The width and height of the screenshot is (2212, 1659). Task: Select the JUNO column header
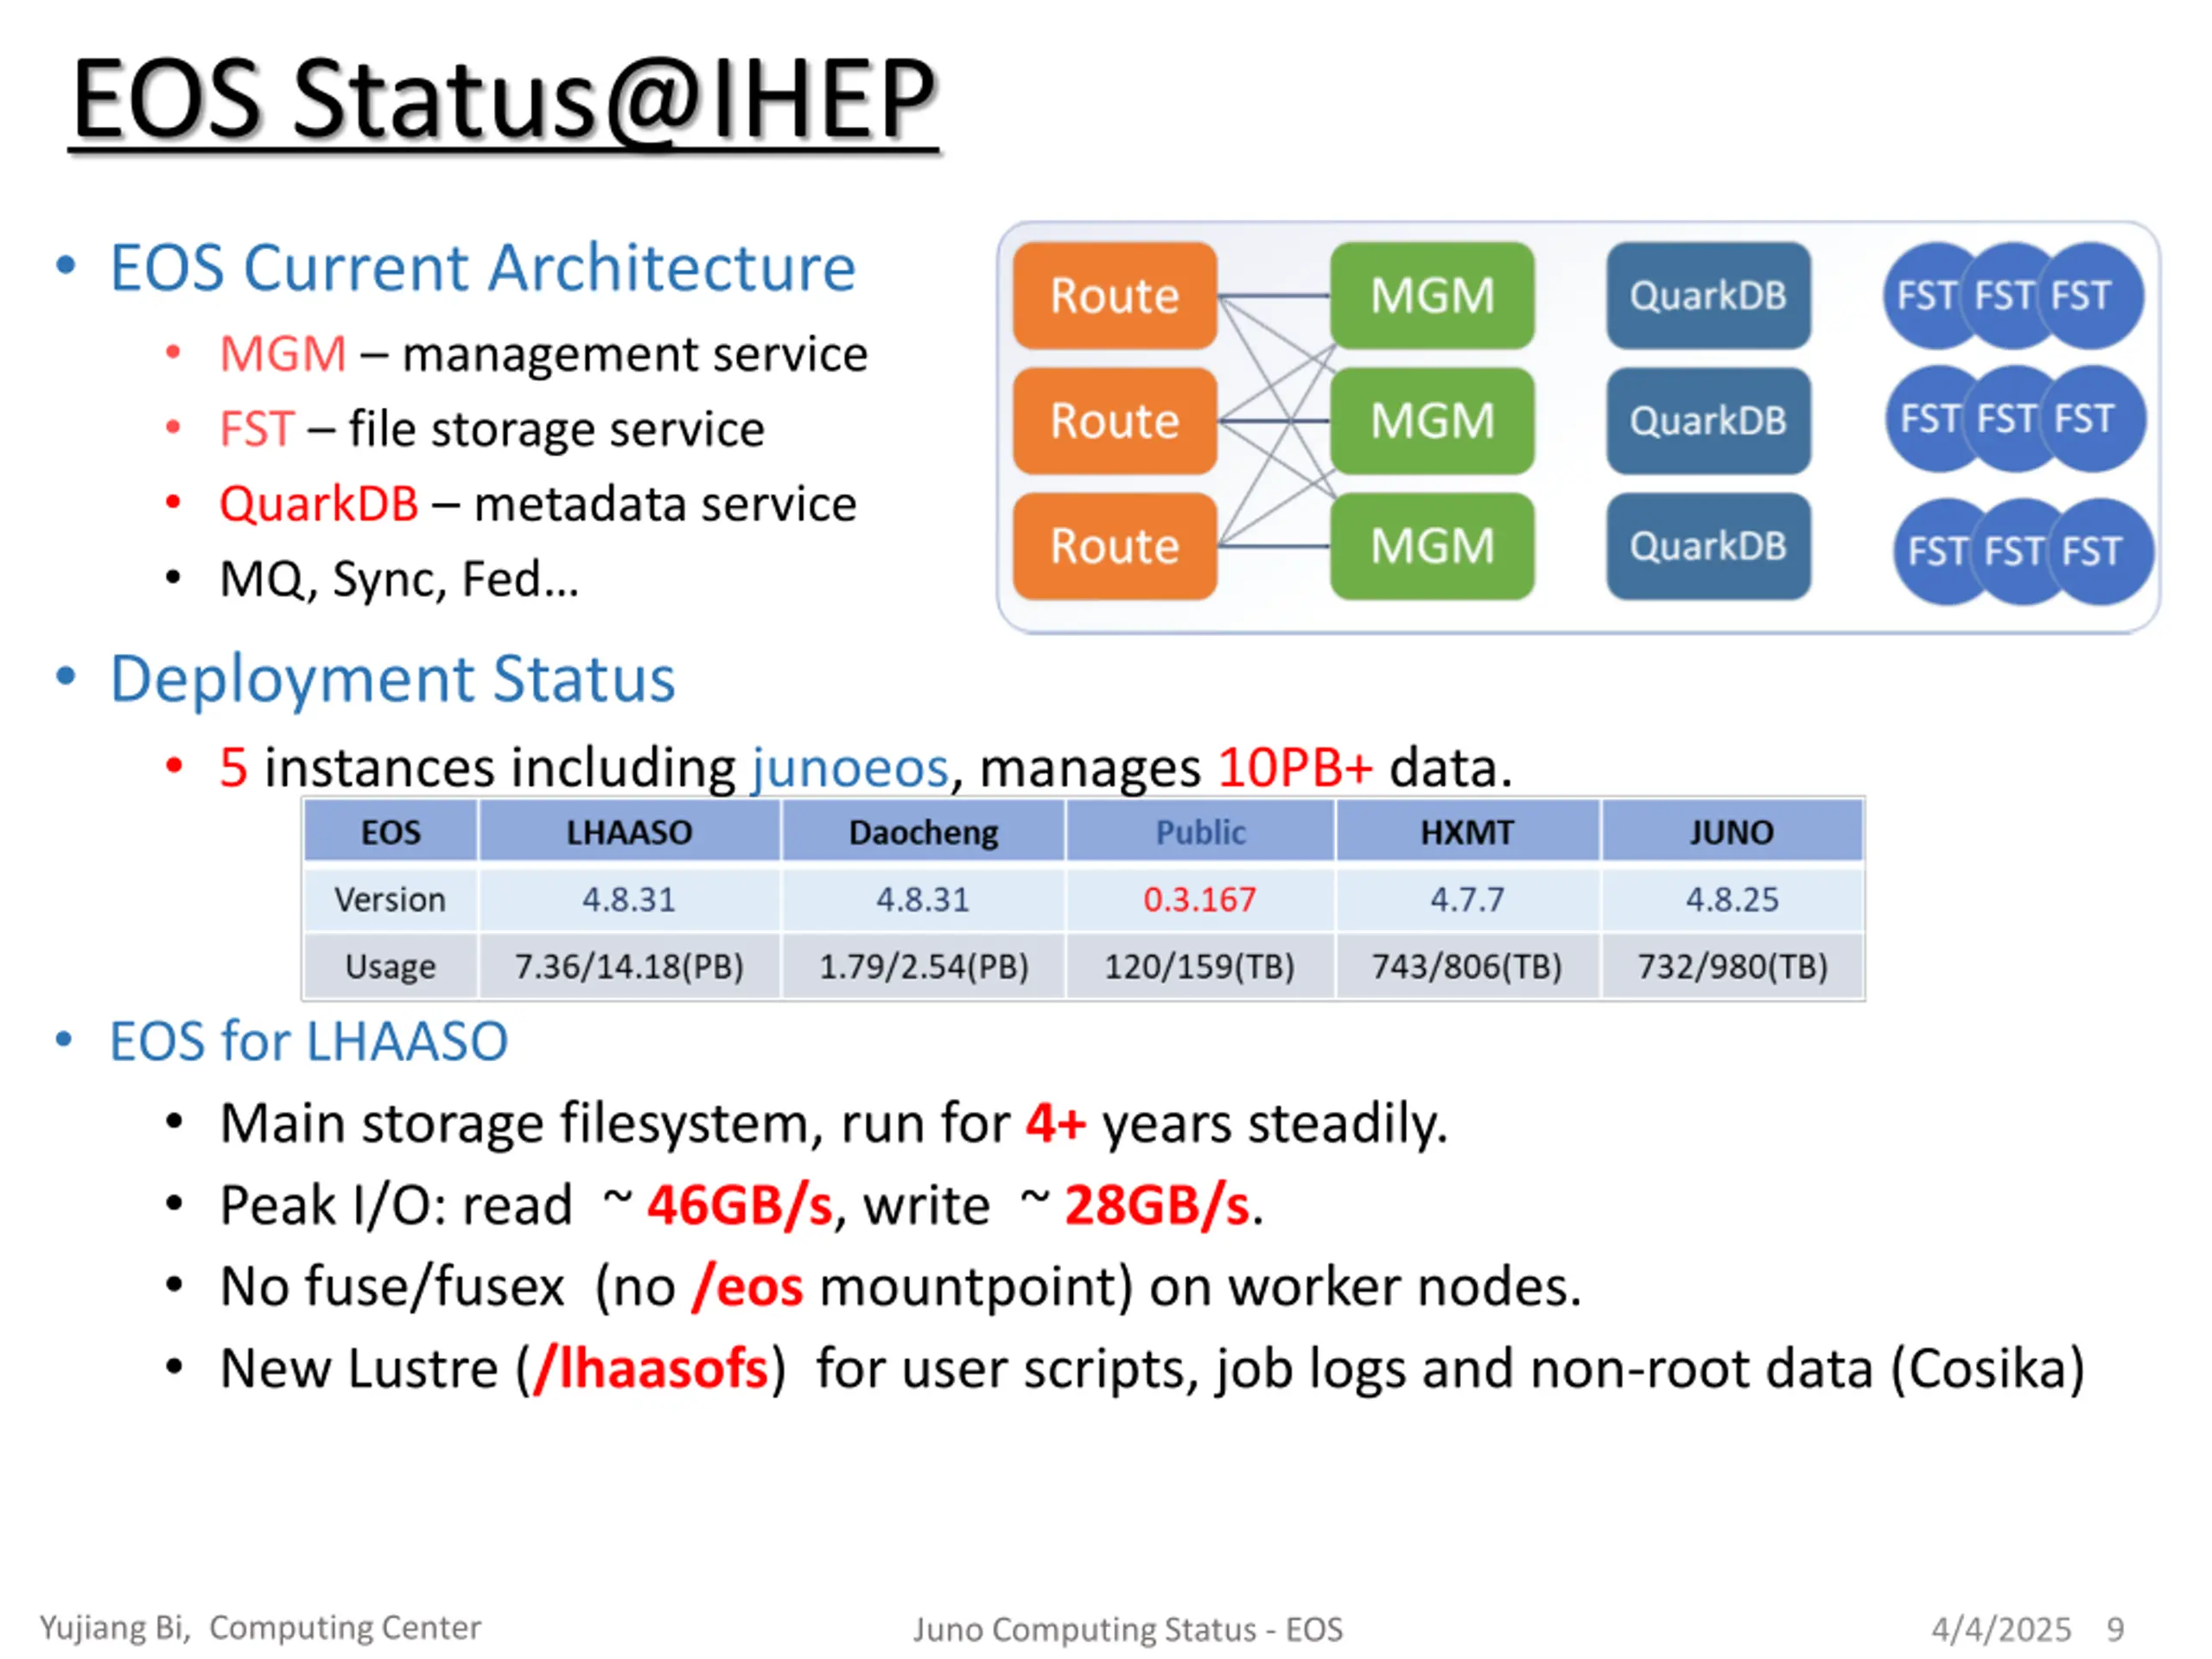click(1732, 832)
